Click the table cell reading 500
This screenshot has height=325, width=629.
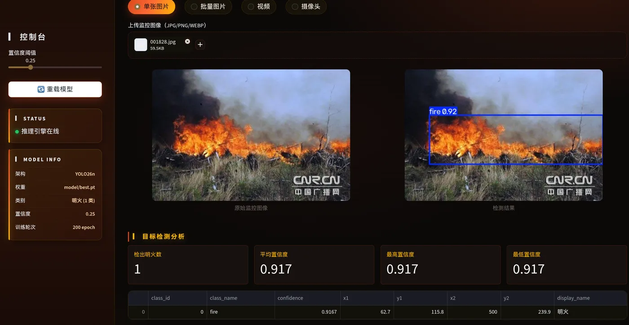coord(474,312)
